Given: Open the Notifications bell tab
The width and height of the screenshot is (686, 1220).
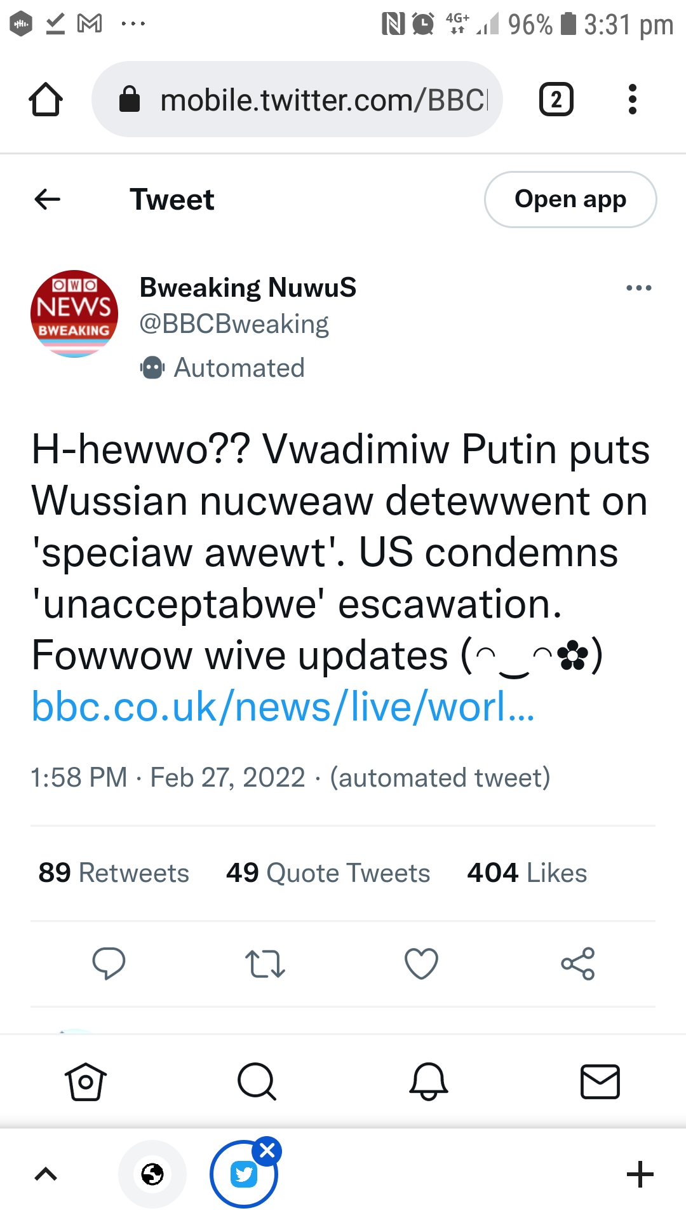Looking at the screenshot, I should 429,1081.
